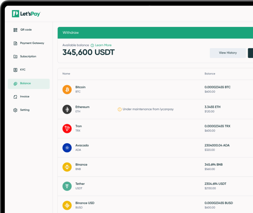Navigate to the KYC page
The width and height of the screenshot is (253, 213).
(22, 70)
